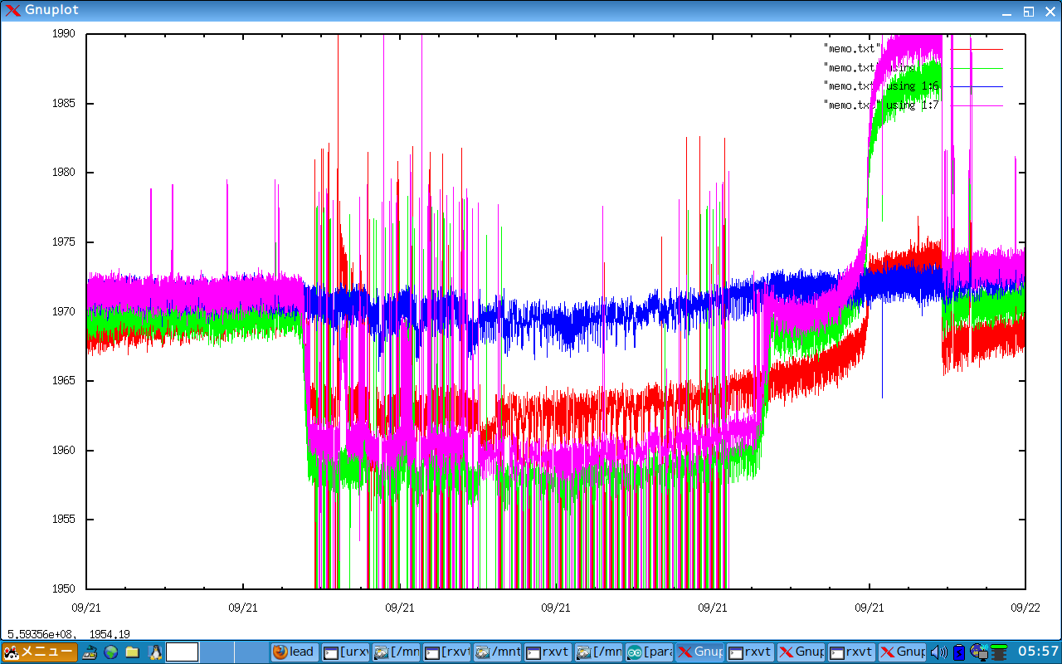Click the Tux penguin launcher icon
The height and width of the screenshot is (664, 1062).
(x=154, y=652)
